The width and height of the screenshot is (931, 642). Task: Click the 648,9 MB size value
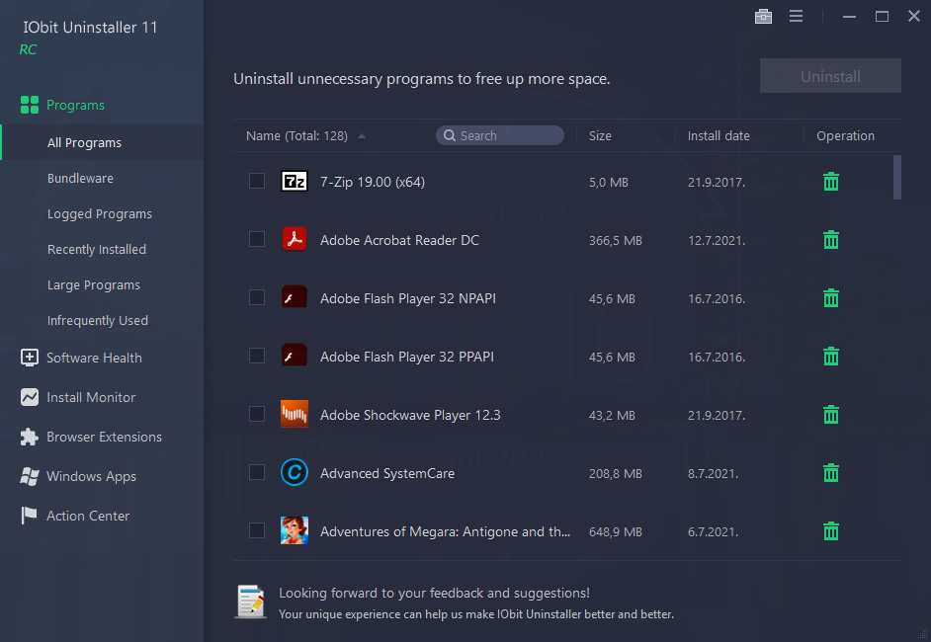point(615,531)
